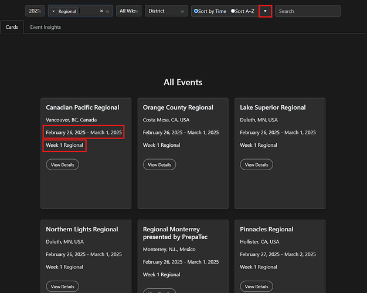View Details for Lake Superior Regional
The height and width of the screenshot is (293, 367).
pos(257,165)
